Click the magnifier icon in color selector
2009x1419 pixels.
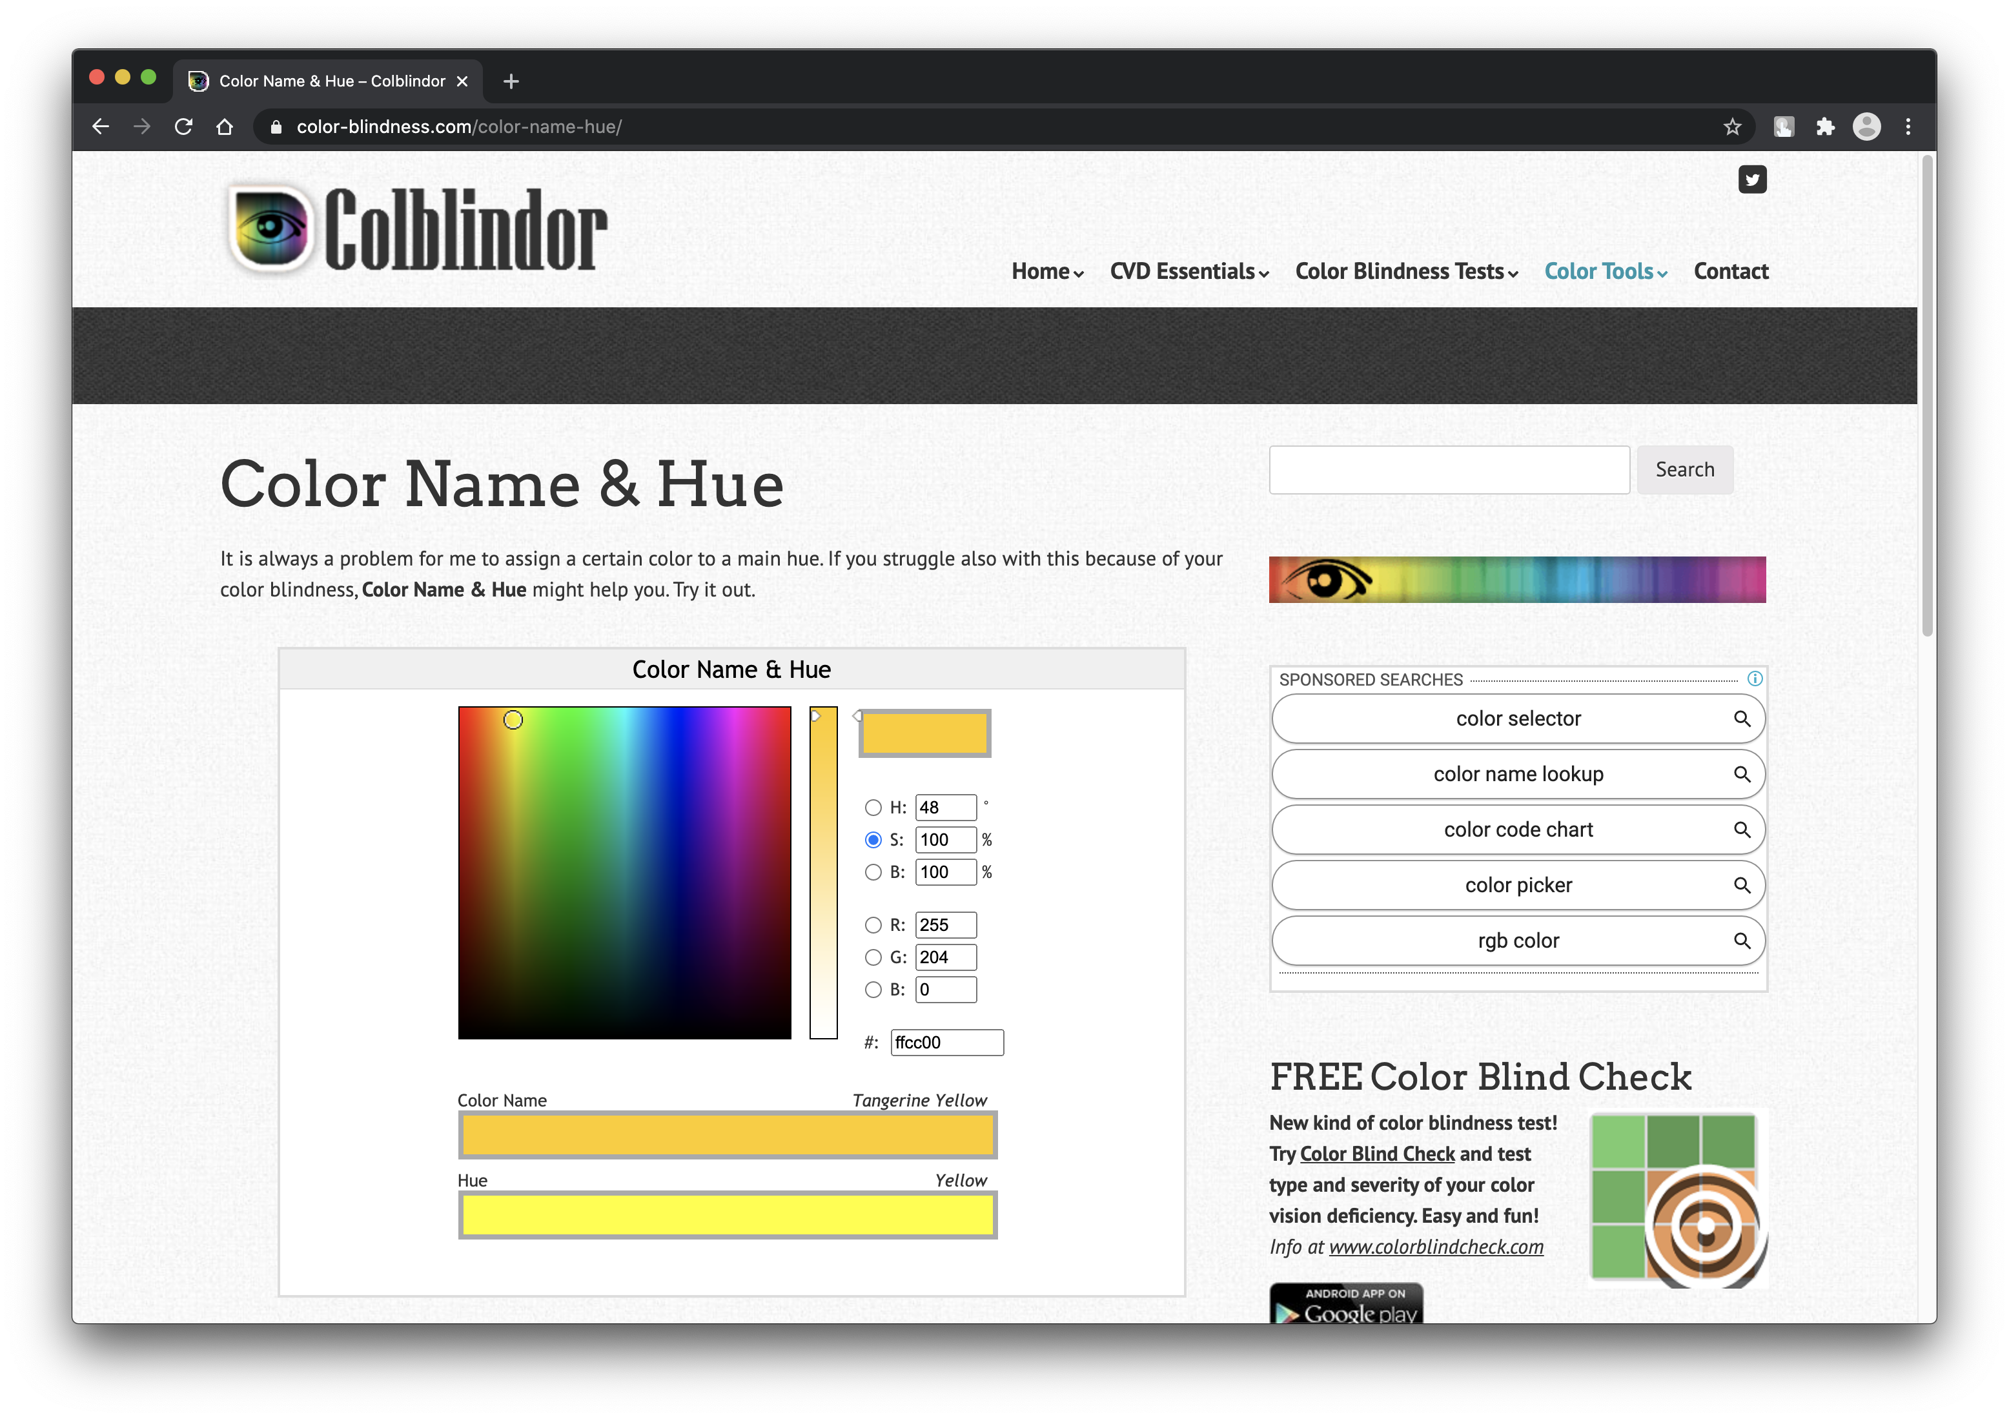(1742, 719)
